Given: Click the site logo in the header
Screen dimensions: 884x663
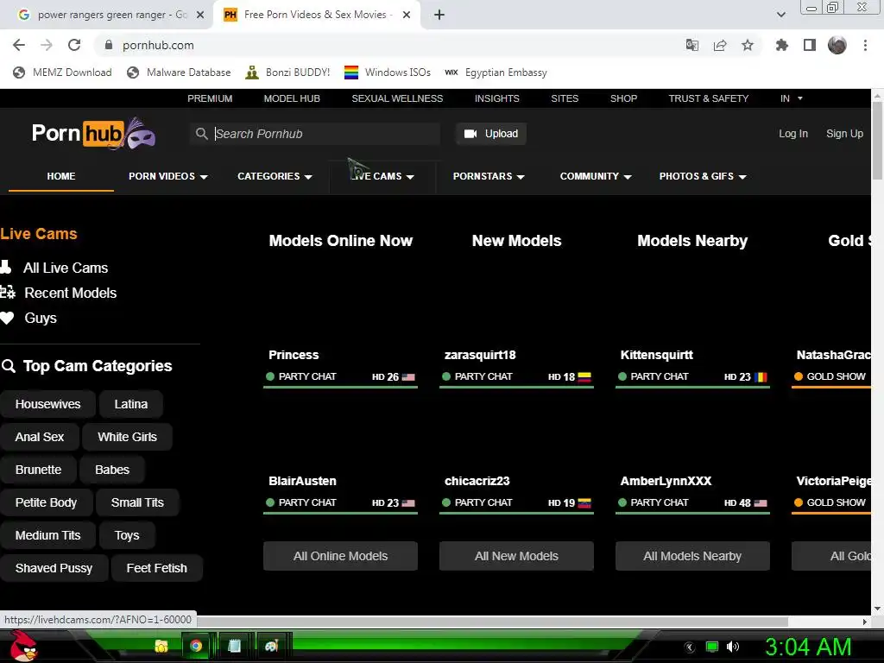Looking at the screenshot, I should [x=93, y=134].
